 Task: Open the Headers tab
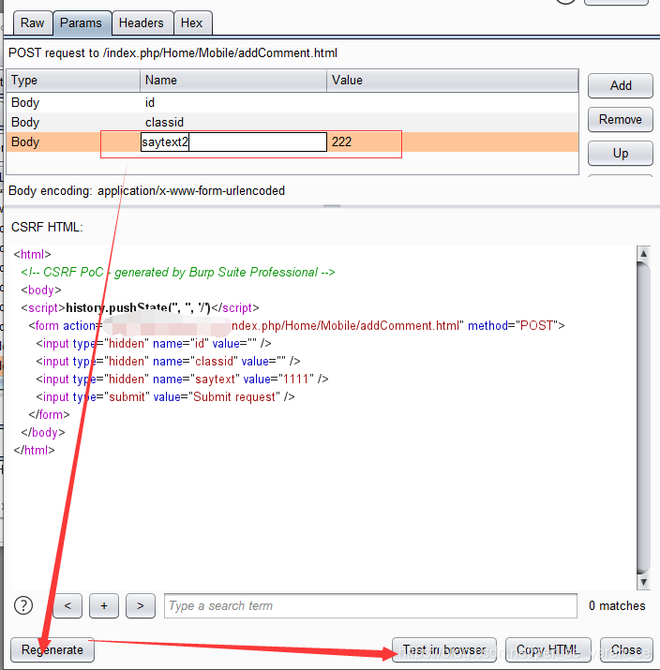pyautogui.click(x=142, y=23)
